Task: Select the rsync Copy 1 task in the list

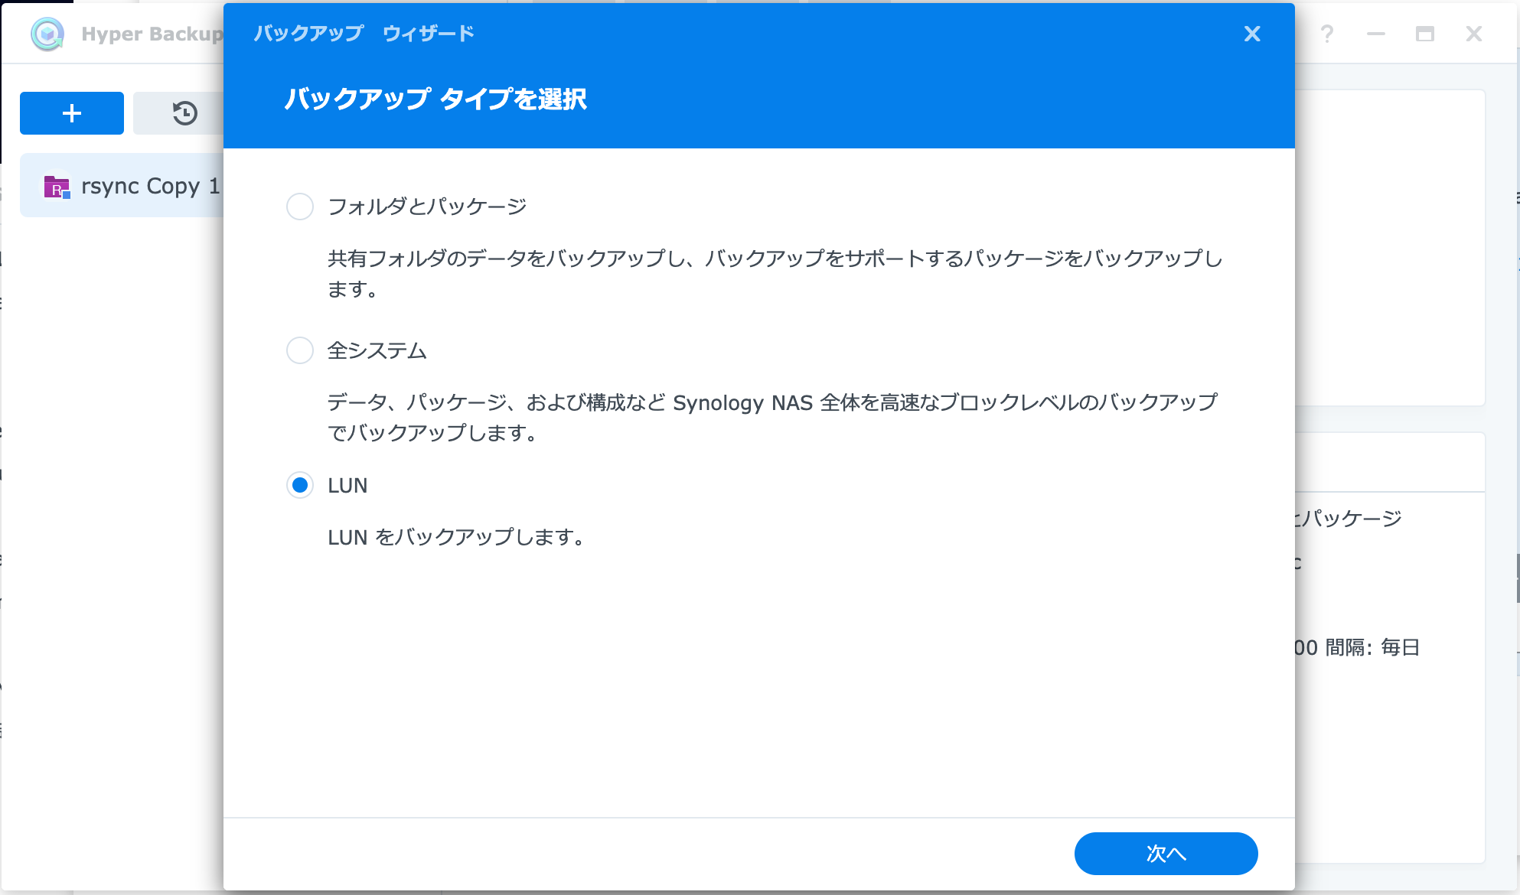Action: click(150, 186)
